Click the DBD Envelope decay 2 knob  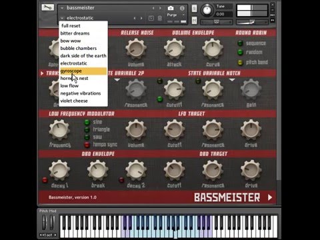tap(136, 171)
